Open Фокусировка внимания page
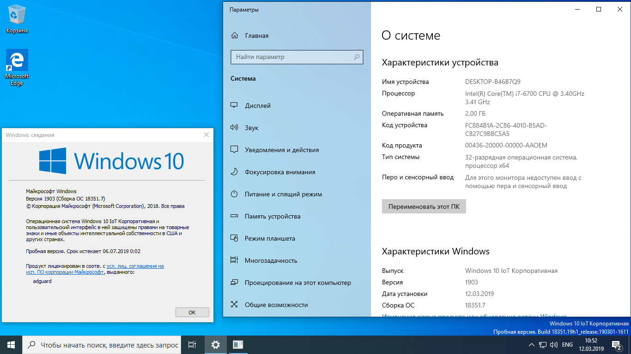The width and height of the screenshot is (631, 354). pos(297,172)
